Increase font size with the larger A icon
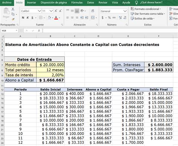178x146 pixels. click(56, 11)
